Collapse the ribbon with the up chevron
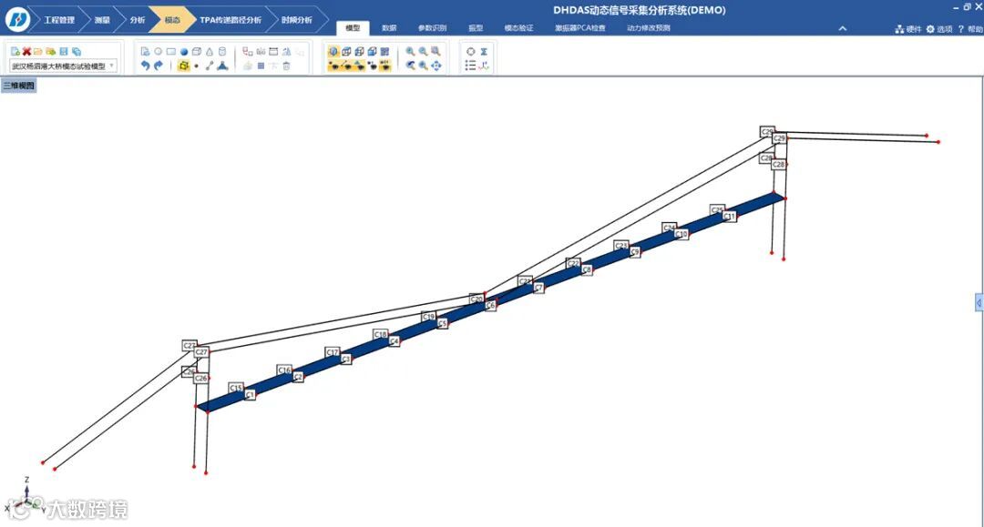 click(843, 28)
